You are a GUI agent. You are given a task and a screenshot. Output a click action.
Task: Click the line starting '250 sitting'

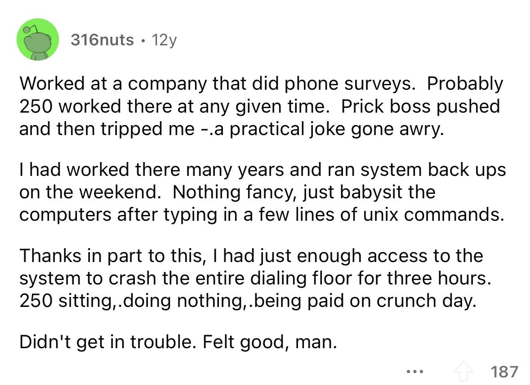[x=248, y=301]
